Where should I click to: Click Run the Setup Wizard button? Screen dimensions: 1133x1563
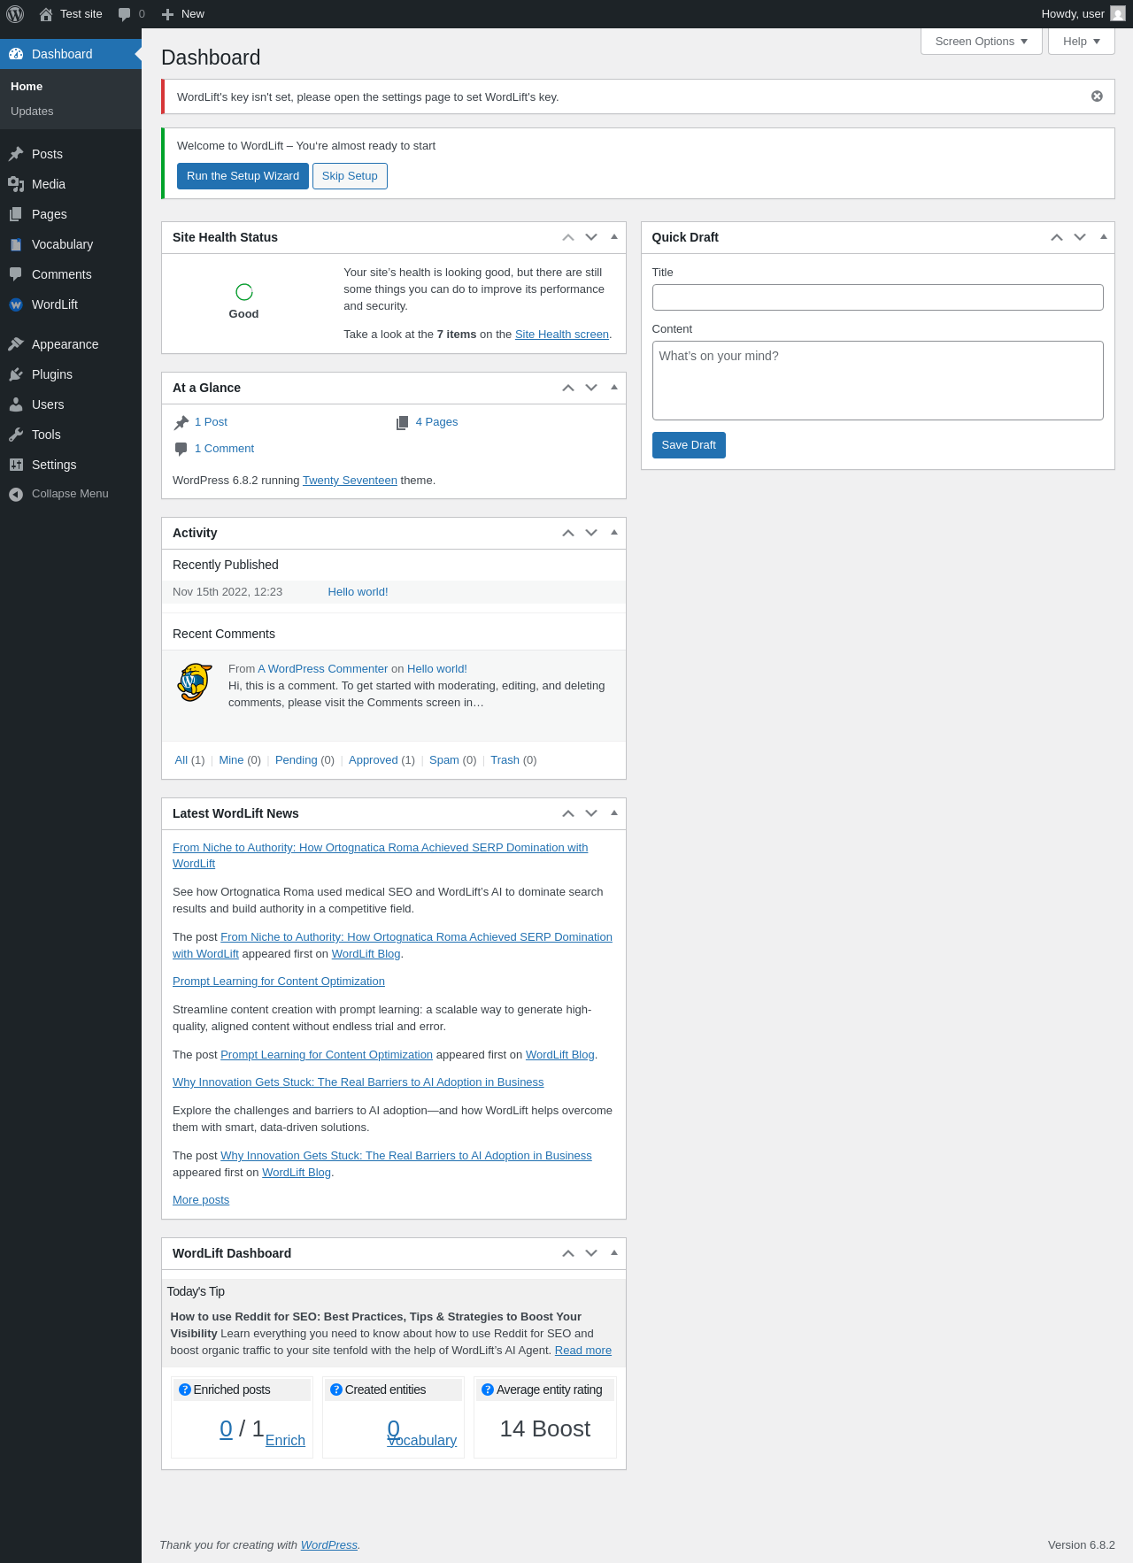coord(243,176)
